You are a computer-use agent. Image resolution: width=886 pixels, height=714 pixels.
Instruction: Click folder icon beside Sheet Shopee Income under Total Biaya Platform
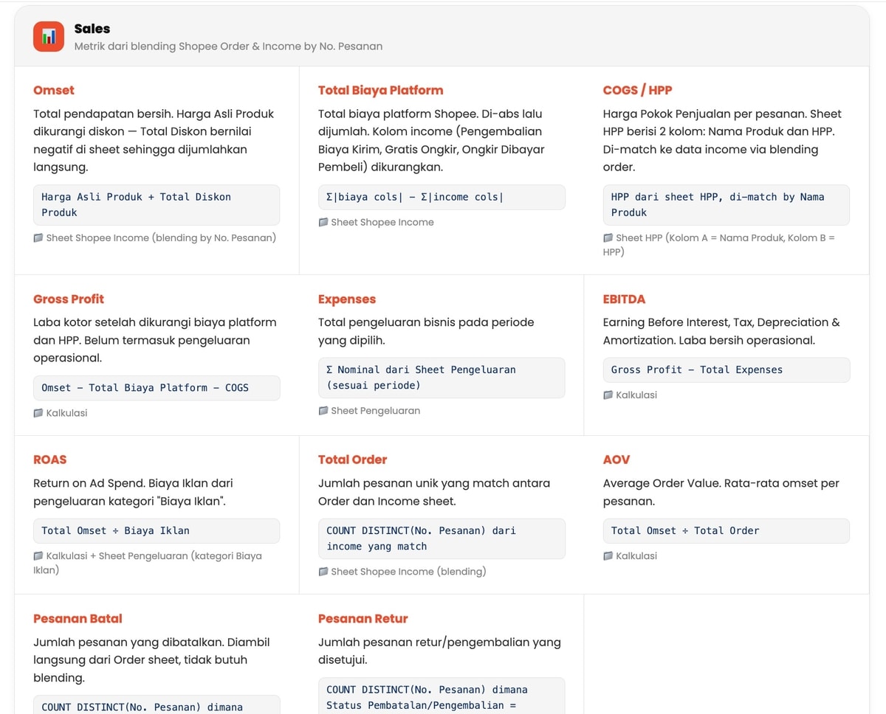[323, 222]
